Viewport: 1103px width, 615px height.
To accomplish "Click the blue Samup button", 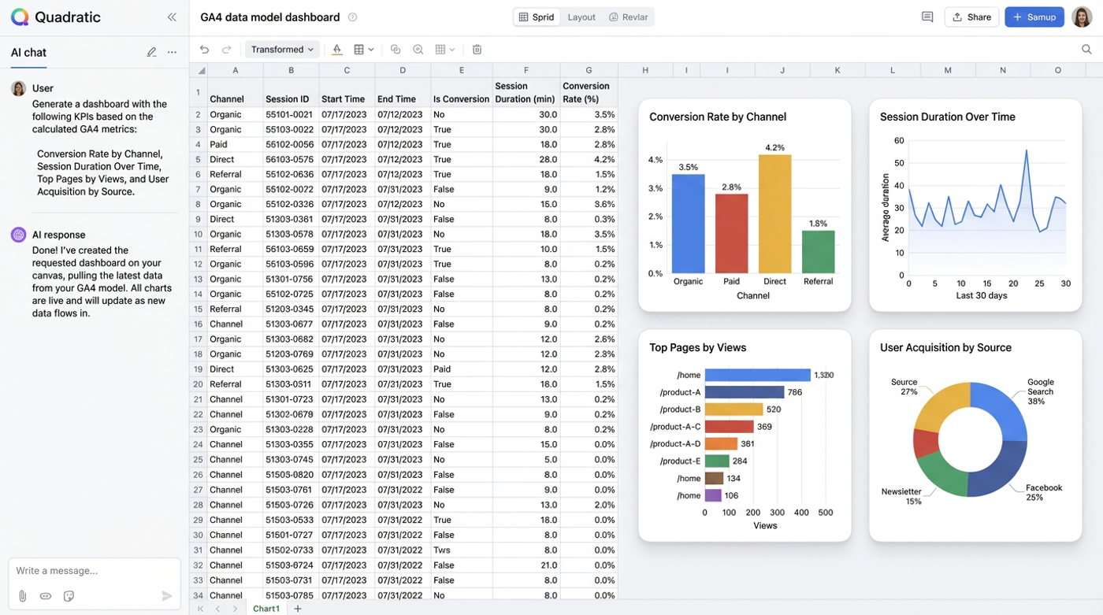I will coord(1034,17).
